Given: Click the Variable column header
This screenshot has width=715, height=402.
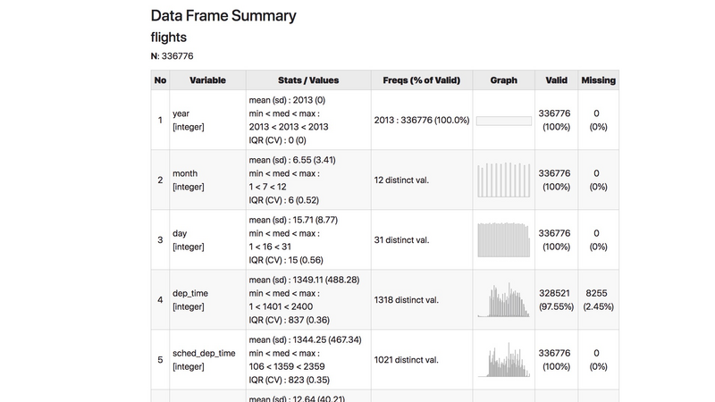Looking at the screenshot, I should click(x=207, y=80).
